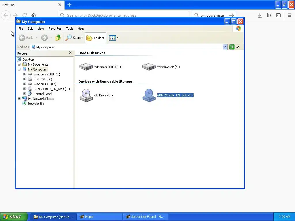The image size is (295, 221).
Task: Select Windows 2000 (C:) hard disk icon
Action: pyautogui.click(x=86, y=67)
